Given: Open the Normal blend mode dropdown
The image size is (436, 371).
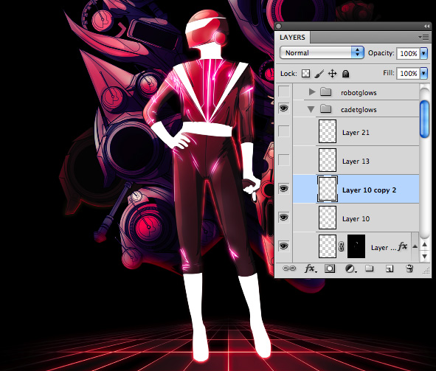Looking at the screenshot, I should (x=322, y=52).
